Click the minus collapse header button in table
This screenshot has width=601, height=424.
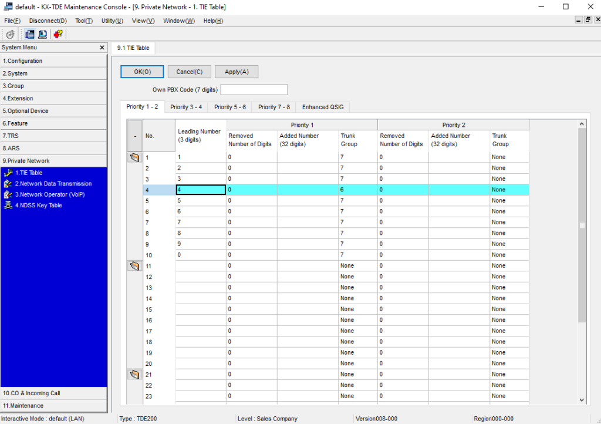tap(135, 136)
